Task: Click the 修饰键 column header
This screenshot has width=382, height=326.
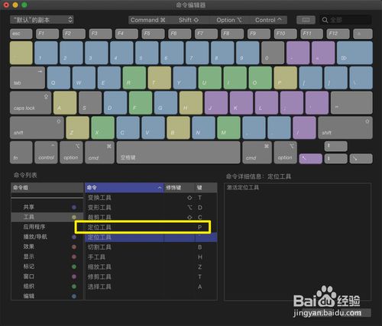Action: click(x=180, y=188)
